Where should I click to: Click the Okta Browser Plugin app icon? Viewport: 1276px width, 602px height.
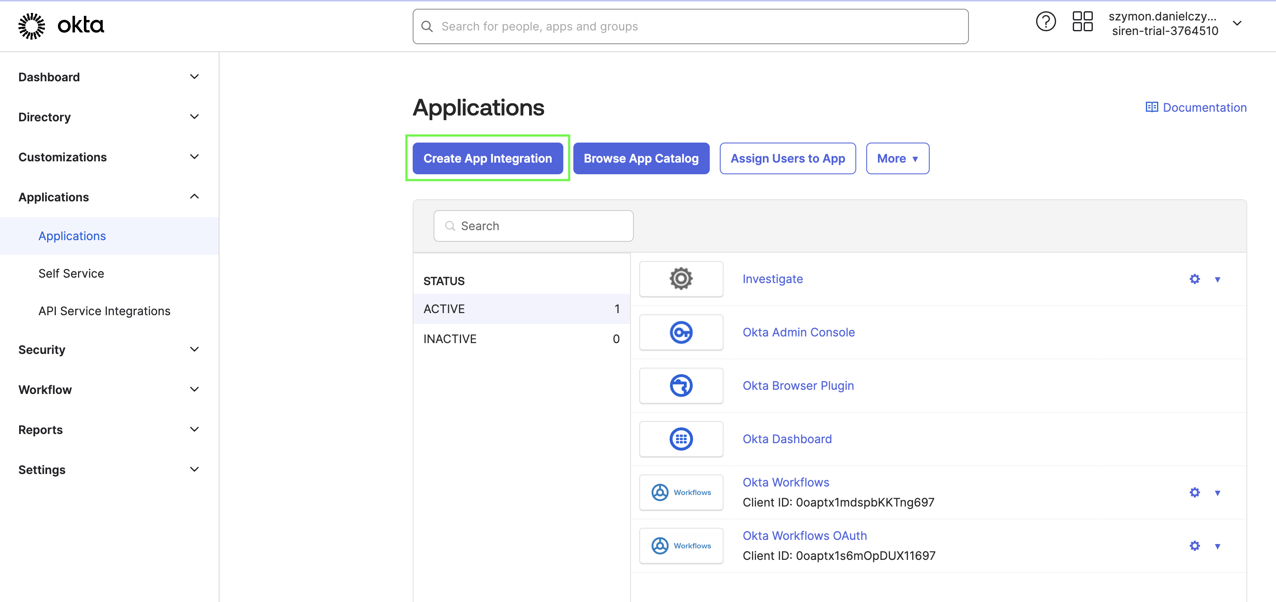pos(681,385)
